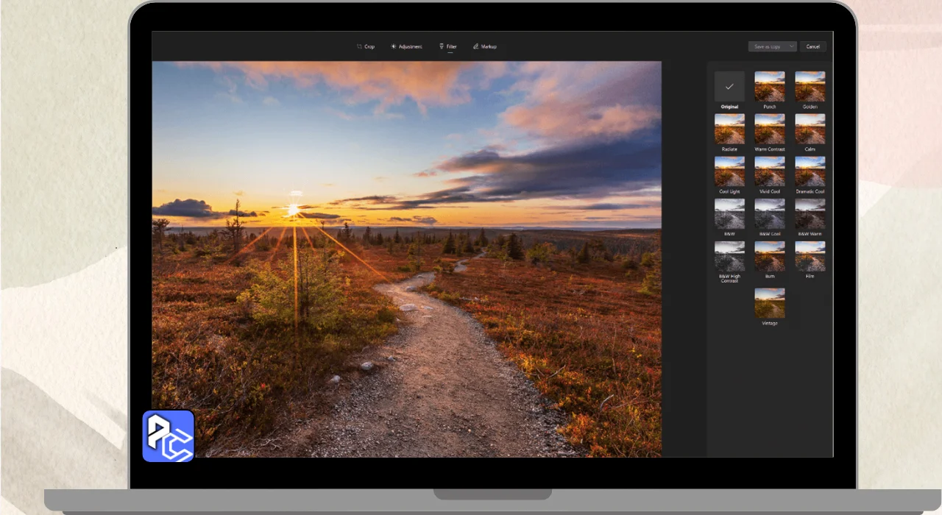This screenshot has width=942, height=515.
Task: Click the sunset photo in the editor canvas
Action: (x=406, y=258)
